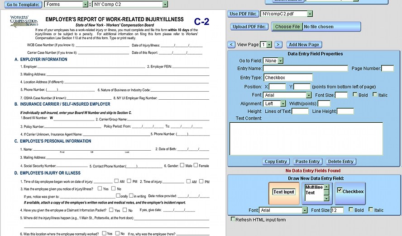Viewport: 402px width, 236px height.
Task: Click the 'D. EMPLOYEE'S INJURY OR ILLNESS' heading
Action: point(48,173)
